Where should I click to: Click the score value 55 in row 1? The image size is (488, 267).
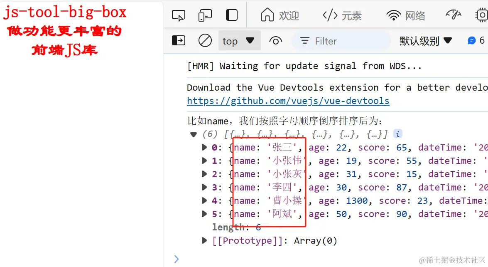[x=412, y=161]
